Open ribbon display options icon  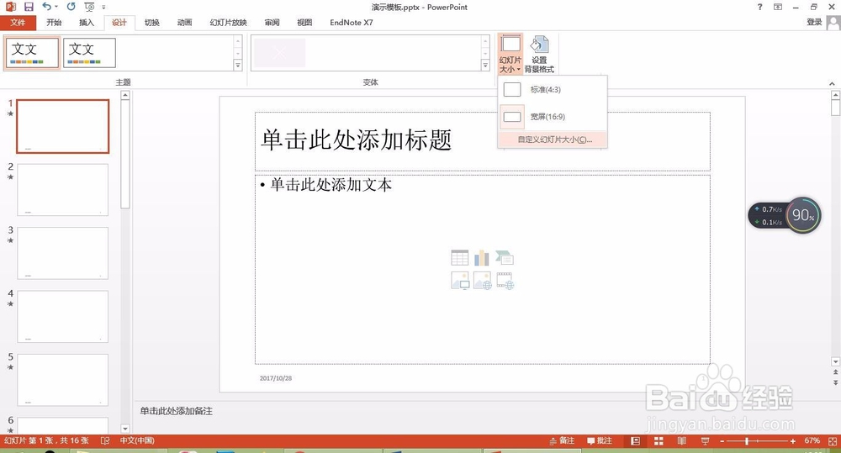pos(778,7)
